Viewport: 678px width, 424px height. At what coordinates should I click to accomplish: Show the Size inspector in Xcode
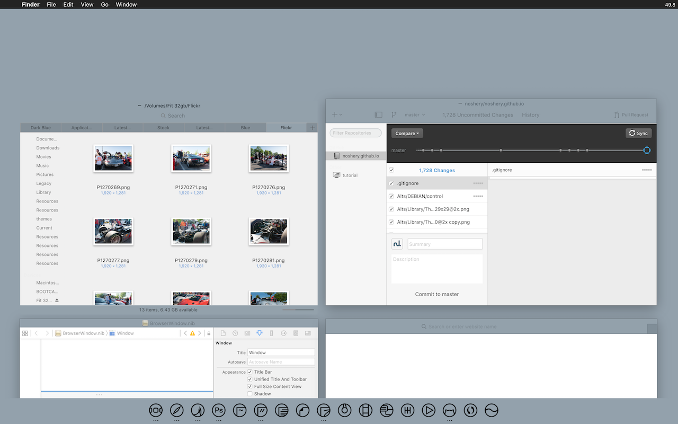(x=272, y=333)
